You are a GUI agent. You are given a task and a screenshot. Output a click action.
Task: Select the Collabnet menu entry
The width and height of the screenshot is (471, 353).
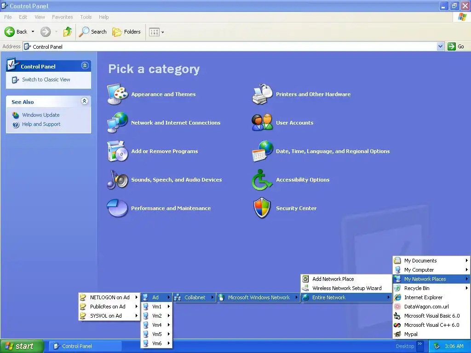[195, 297]
